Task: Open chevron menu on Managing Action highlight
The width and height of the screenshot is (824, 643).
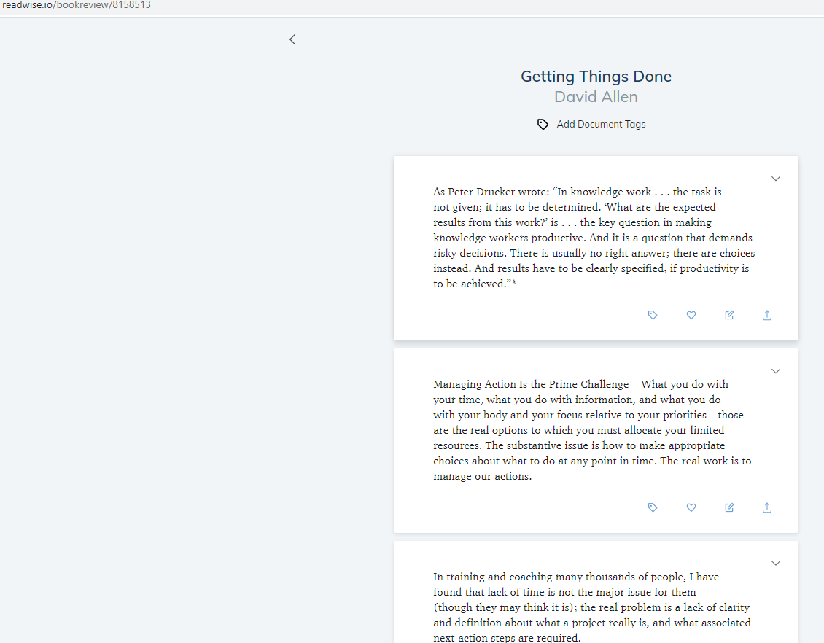Action: pos(776,371)
